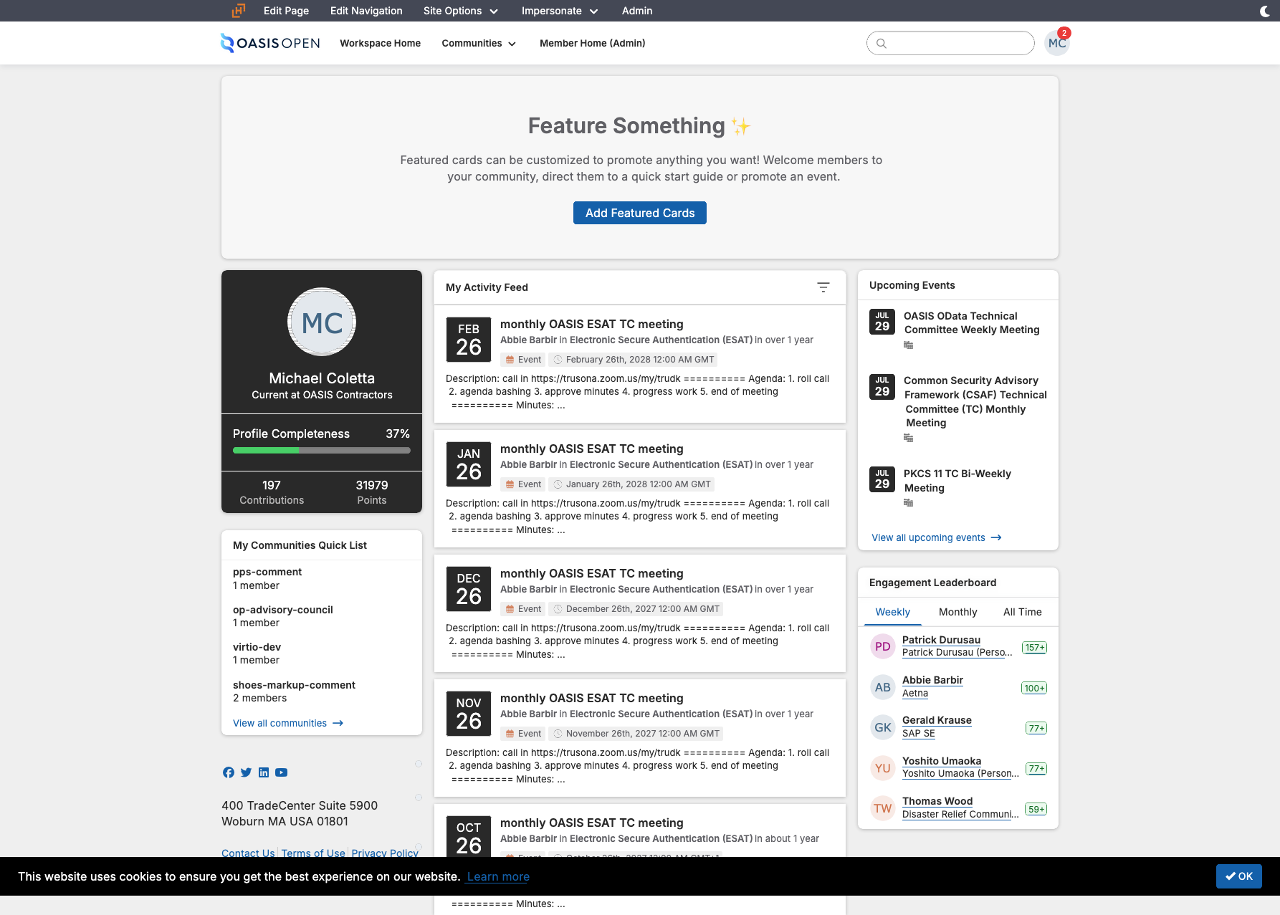Switch to the Monthly leaderboard tab
1280x915 pixels.
(957, 612)
